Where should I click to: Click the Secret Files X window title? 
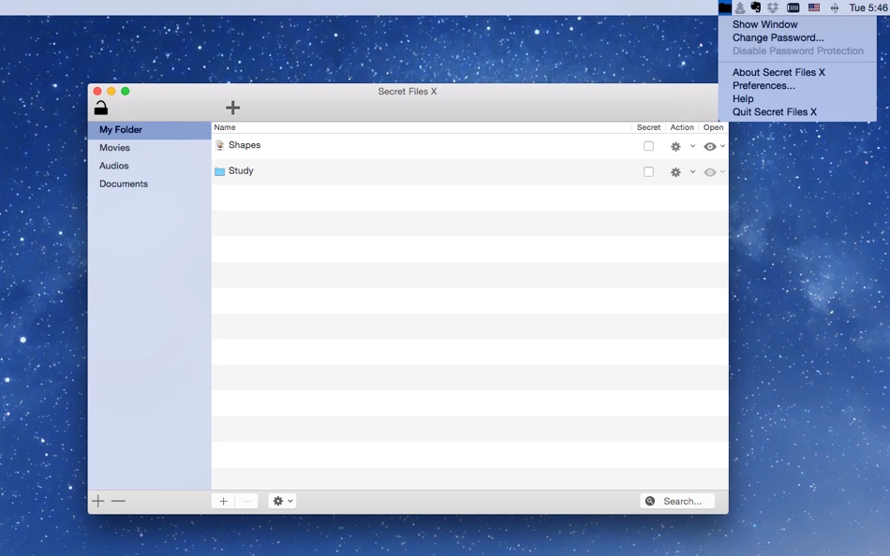(408, 92)
